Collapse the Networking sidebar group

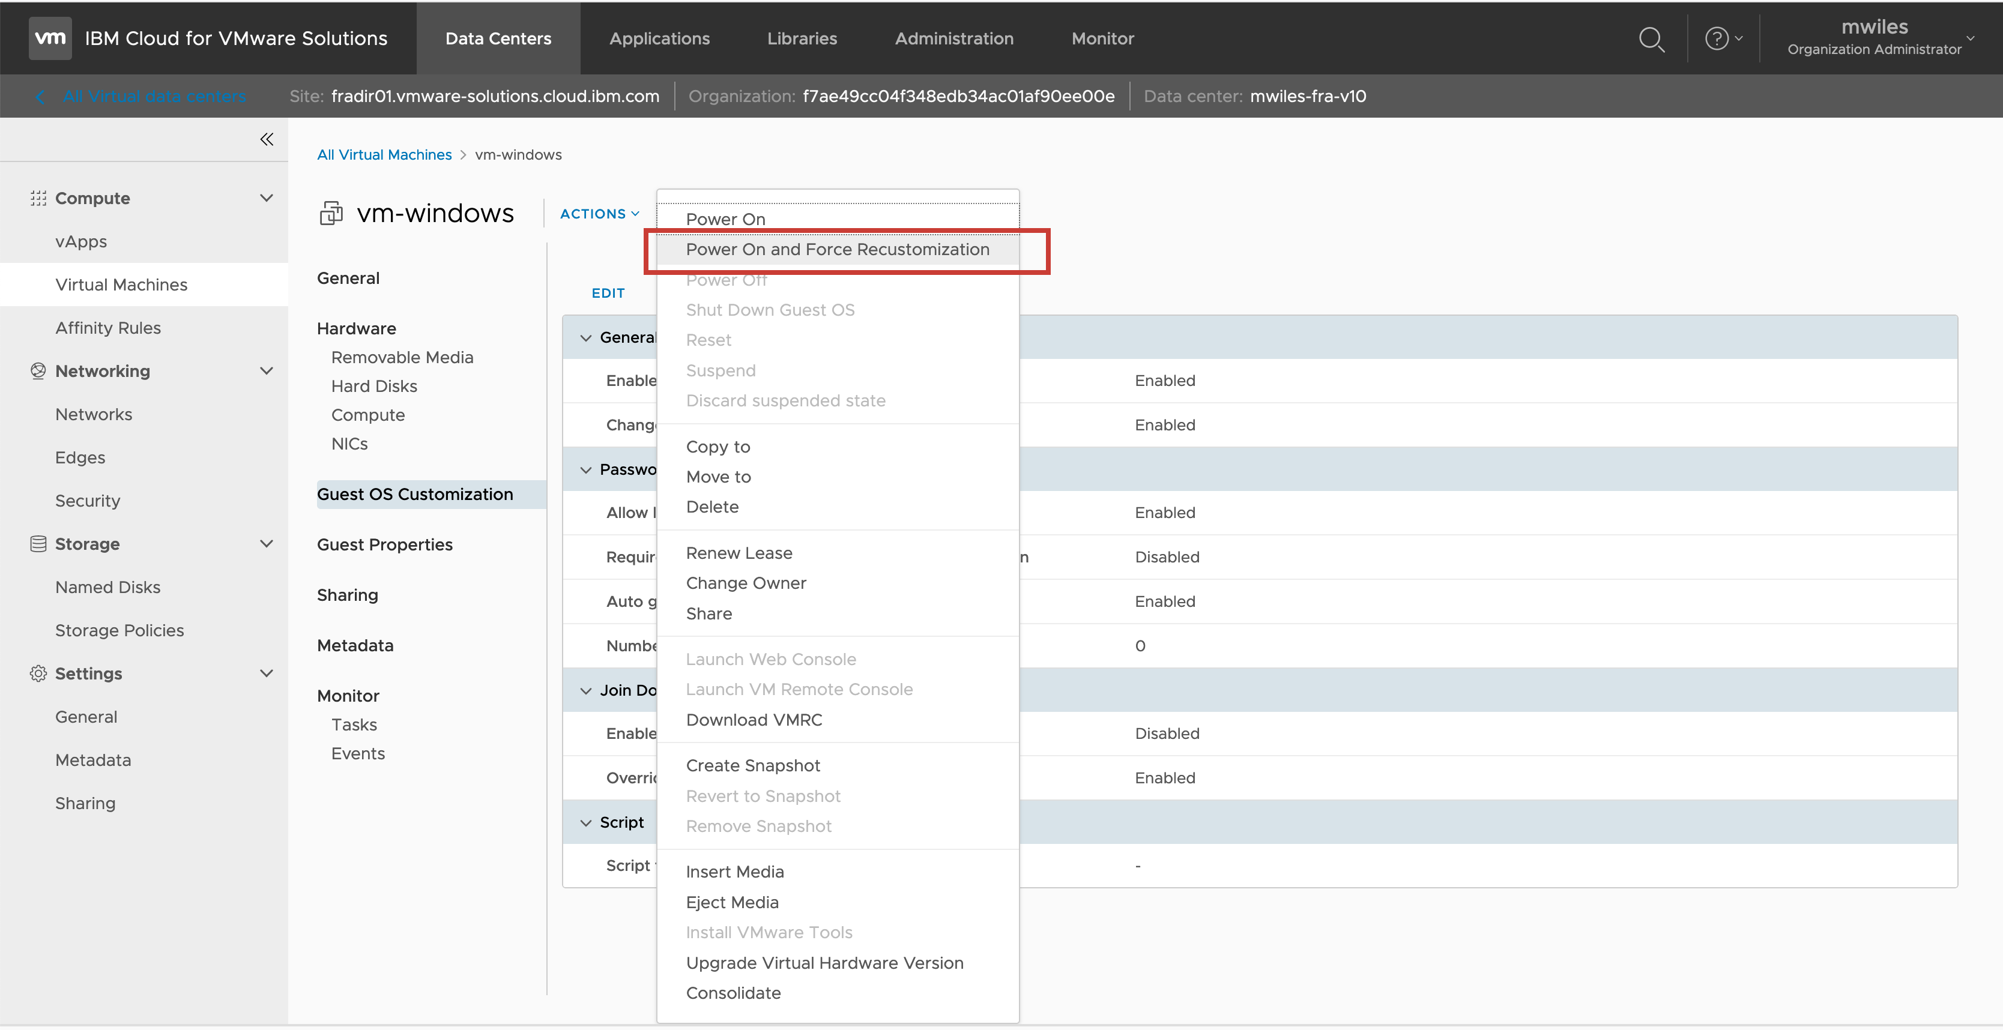[266, 371]
